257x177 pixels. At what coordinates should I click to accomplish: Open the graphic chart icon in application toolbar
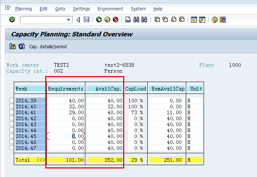pos(13,46)
